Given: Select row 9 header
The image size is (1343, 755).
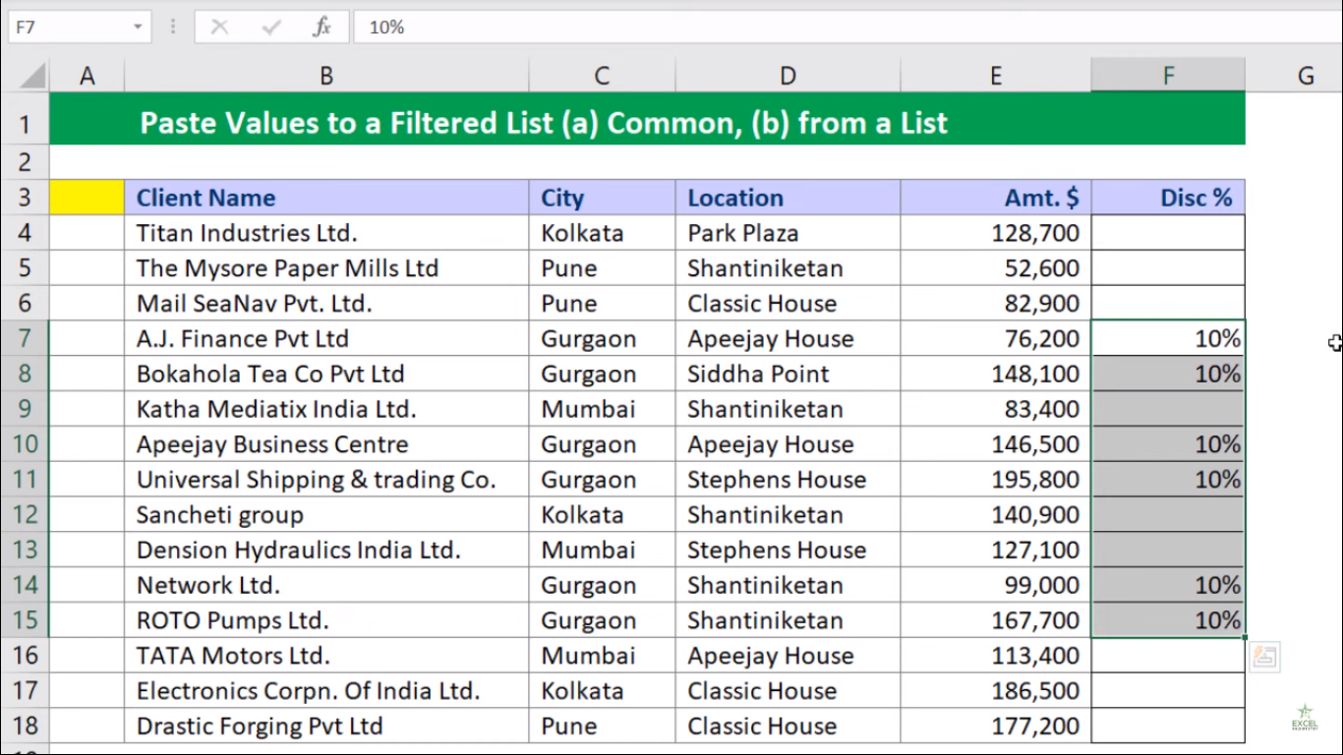Looking at the screenshot, I should [x=25, y=409].
